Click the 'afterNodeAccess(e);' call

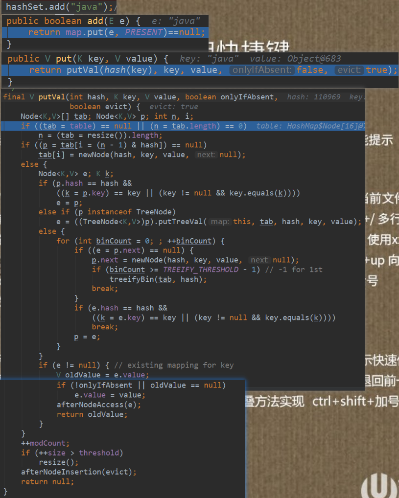point(98,405)
